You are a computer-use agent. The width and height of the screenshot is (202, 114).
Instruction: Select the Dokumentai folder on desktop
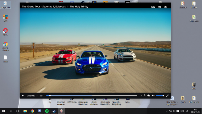194,100
